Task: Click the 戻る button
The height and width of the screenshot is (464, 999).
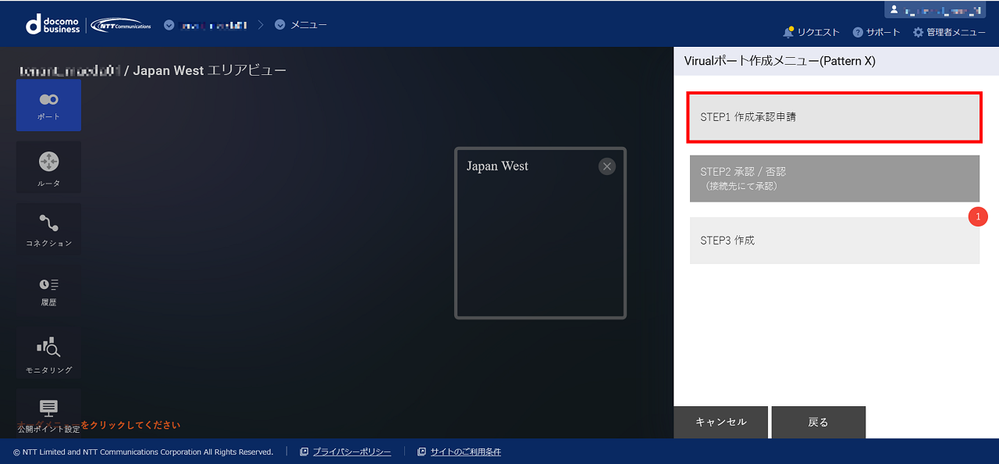Action: (x=818, y=422)
